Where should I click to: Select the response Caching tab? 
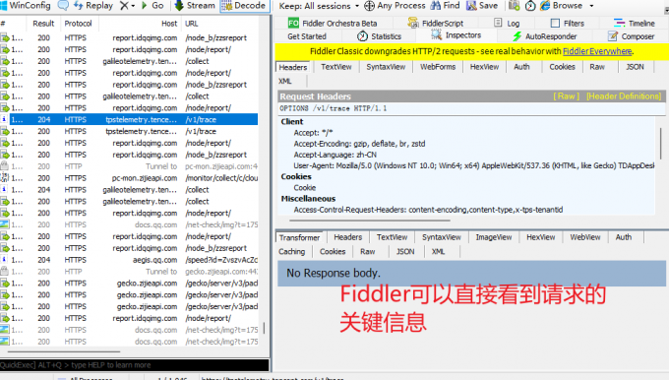point(292,252)
